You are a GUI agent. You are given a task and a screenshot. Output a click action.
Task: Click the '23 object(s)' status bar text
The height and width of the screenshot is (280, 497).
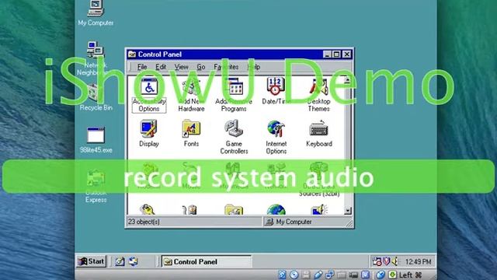point(144,222)
